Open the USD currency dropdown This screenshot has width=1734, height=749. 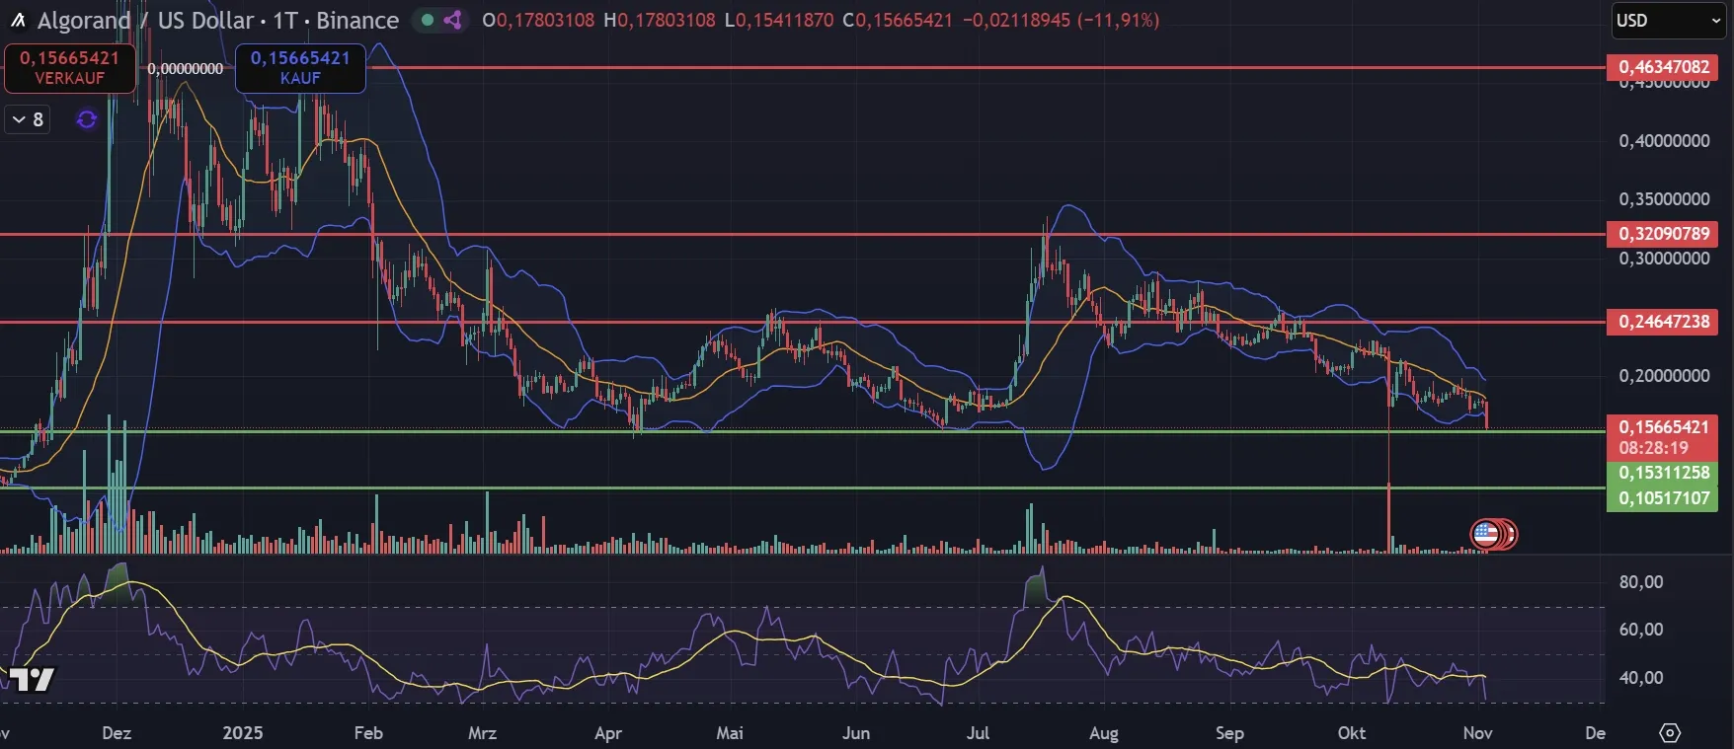point(1667,21)
